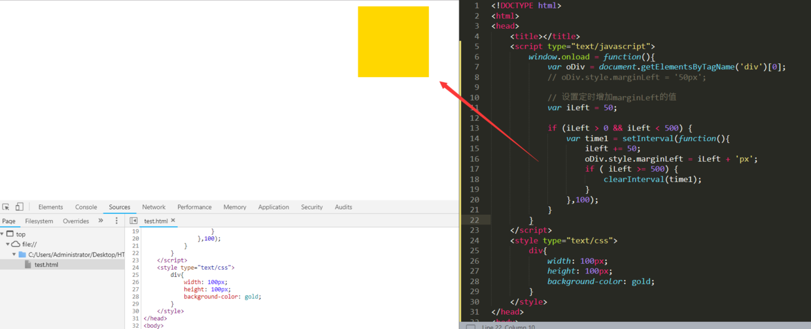811x329 pixels.
Task: Click the gold square on the page
Action: 393,42
